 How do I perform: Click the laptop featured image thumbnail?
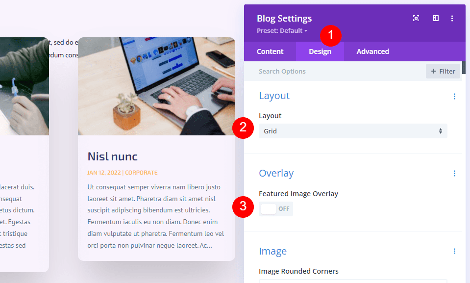coord(156,86)
